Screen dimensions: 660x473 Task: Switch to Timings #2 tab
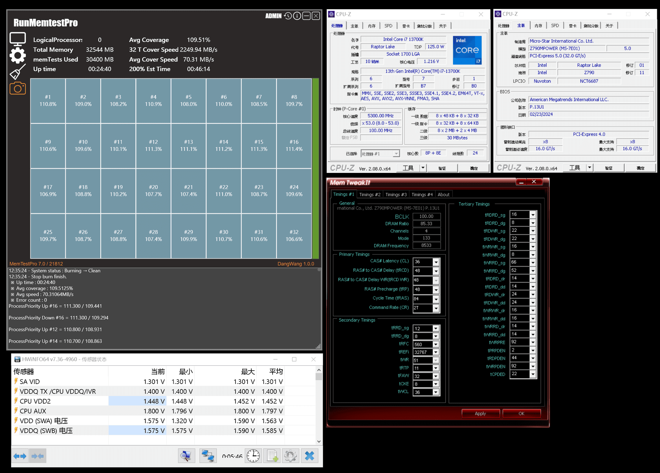click(370, 195)
